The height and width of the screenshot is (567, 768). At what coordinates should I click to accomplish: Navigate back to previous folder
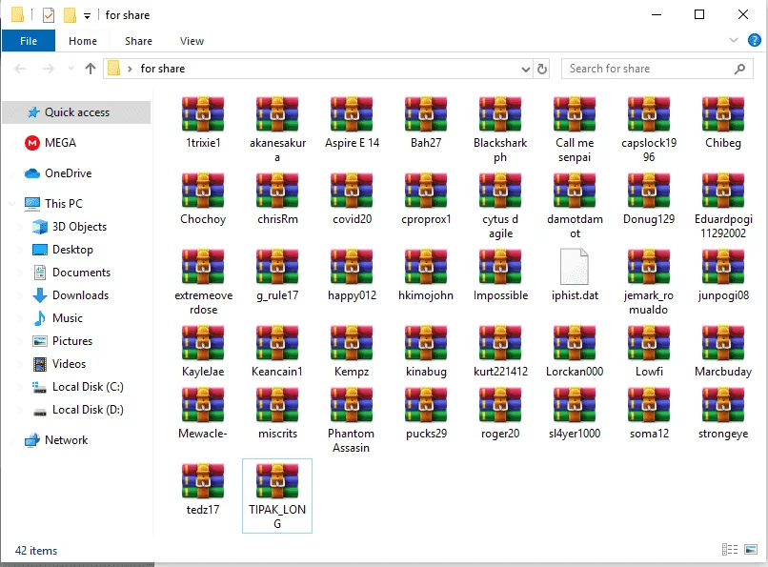click(20, 69)
